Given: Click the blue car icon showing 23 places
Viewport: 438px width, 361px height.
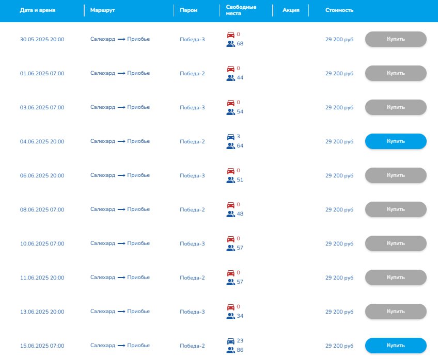Looking at the screenshot, I should 231,341.
